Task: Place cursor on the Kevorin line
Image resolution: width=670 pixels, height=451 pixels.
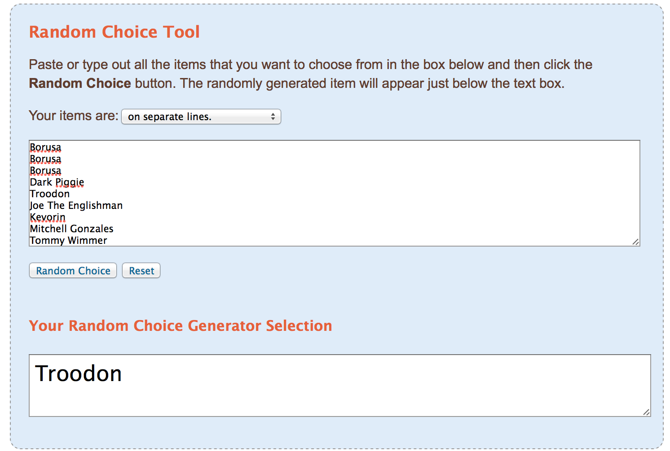Action: pos(48,217)
